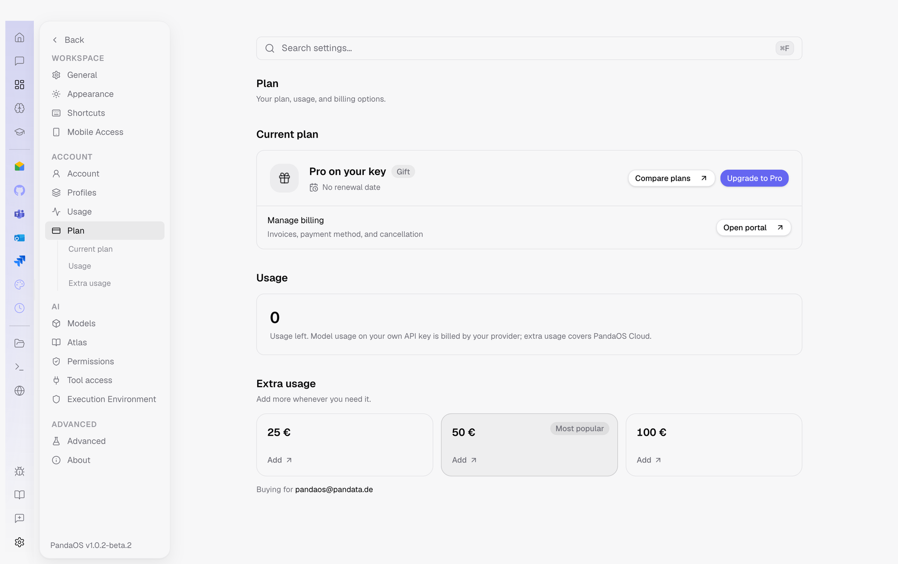Click the pandaos@pandata.de email text
The height and width of the screenshot is (564, 898).
334,489
